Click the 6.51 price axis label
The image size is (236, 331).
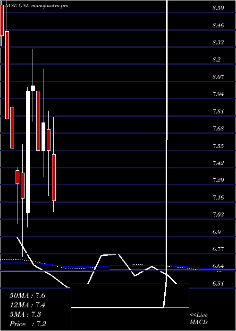pyautogui.click(x=218, y=284)
